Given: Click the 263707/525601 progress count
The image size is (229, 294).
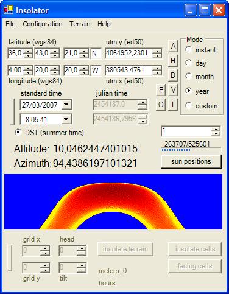Looking at the screenshot, I should tap(187, 144).
